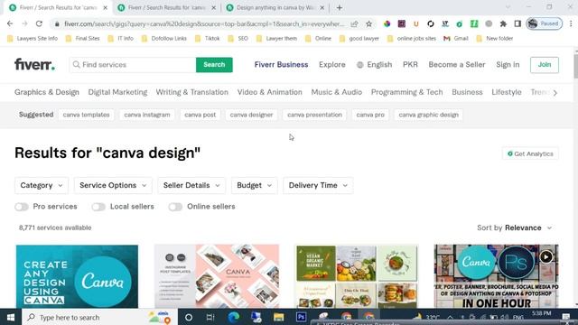Screen dimensions: 578x325
Task: Open the vegan organic market gig thumbnail
Action: tap(357, 276)
